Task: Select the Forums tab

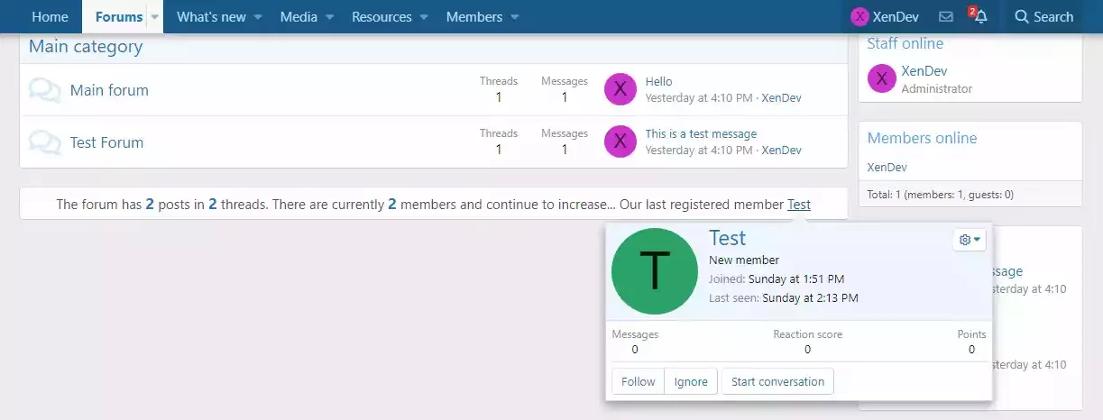Action: [x=118, y=17]
